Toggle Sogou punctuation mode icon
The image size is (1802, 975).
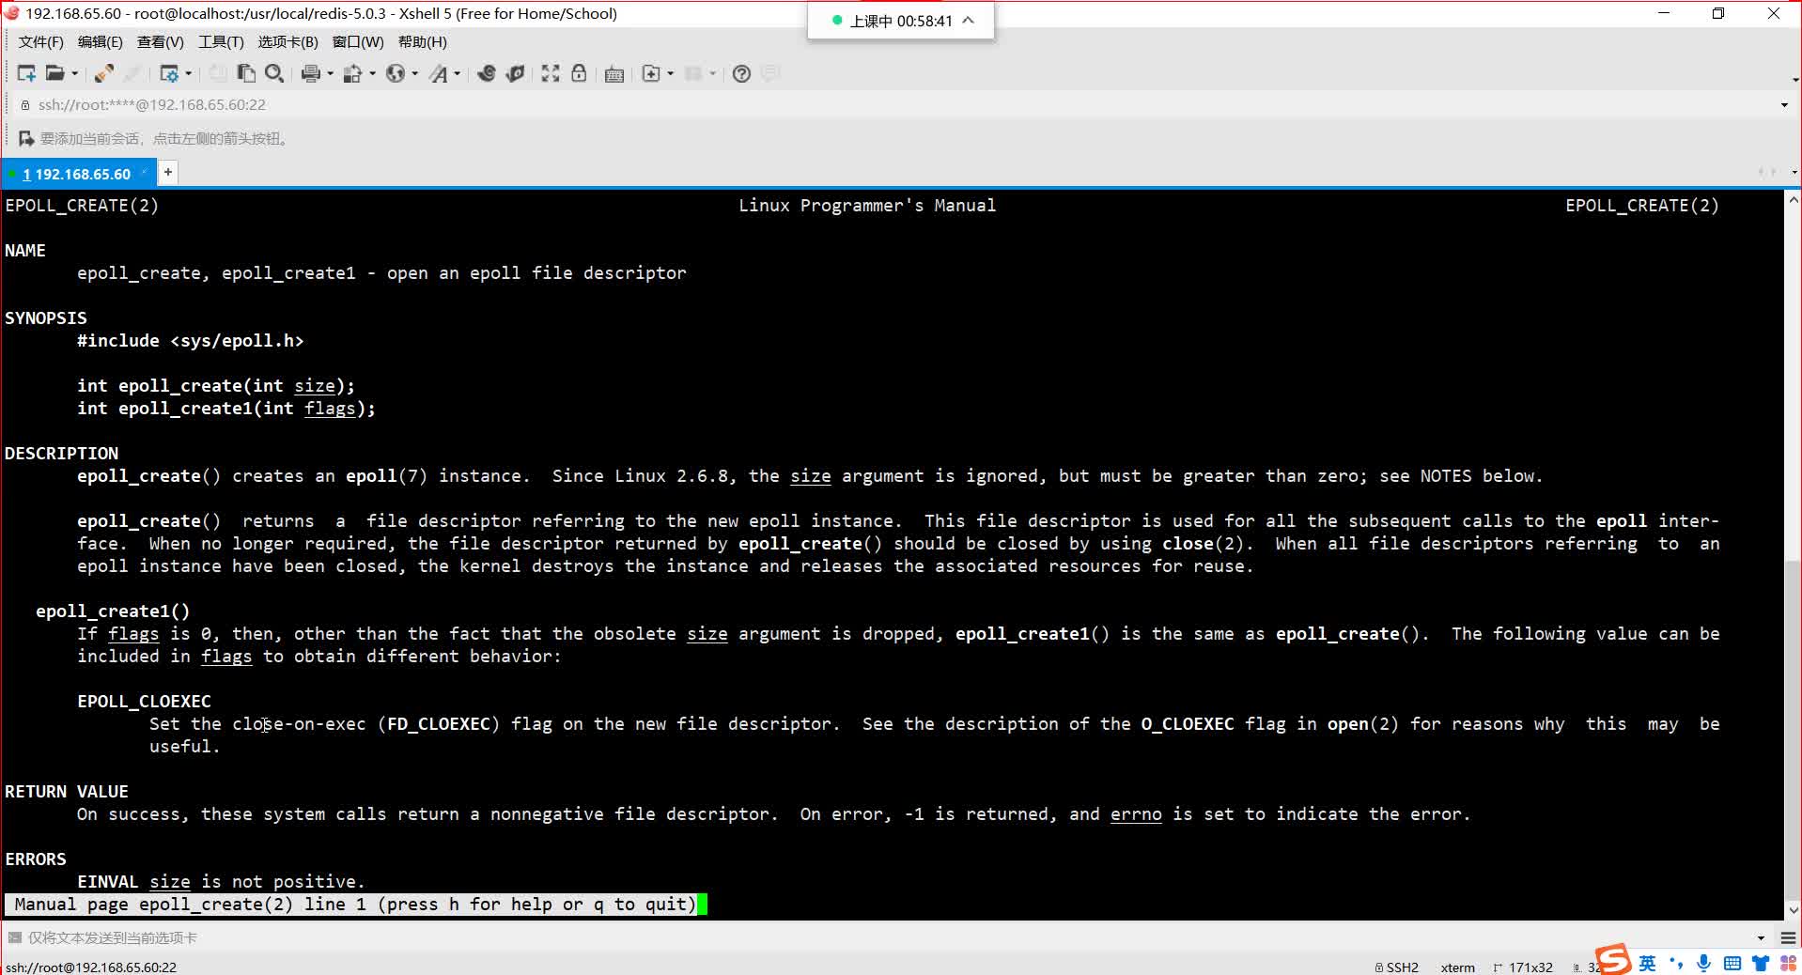click(1676, 963)
